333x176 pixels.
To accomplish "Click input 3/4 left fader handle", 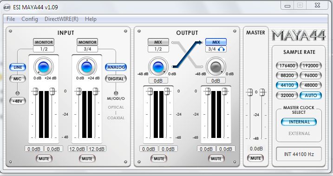I will pos(78,91).
